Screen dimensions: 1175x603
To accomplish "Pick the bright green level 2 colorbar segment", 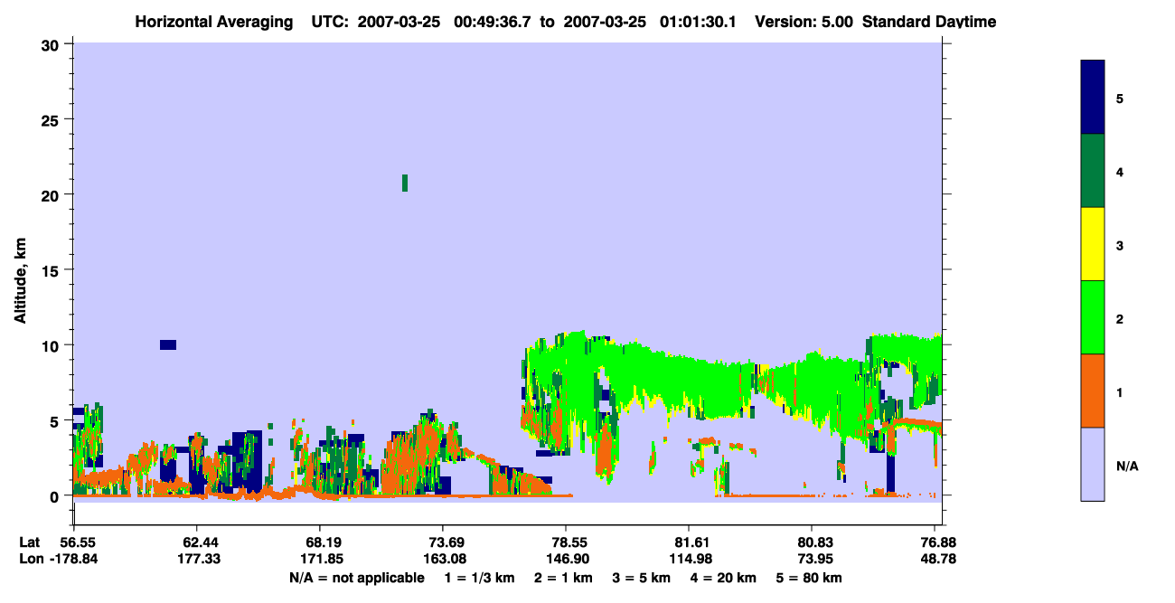I will pos(1093,317).
